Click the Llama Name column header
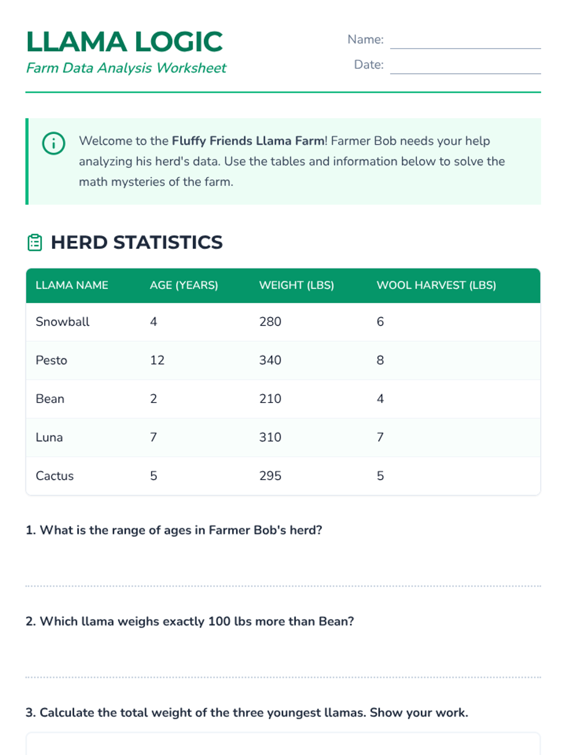Viewport: 566px width, 755px height. tap(72, 285)
